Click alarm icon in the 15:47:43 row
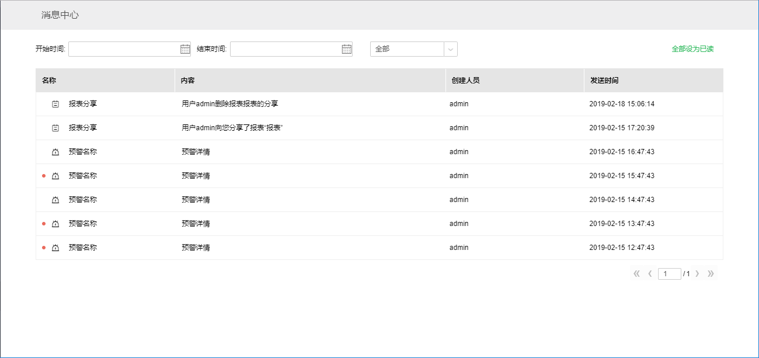 point(55,176)
